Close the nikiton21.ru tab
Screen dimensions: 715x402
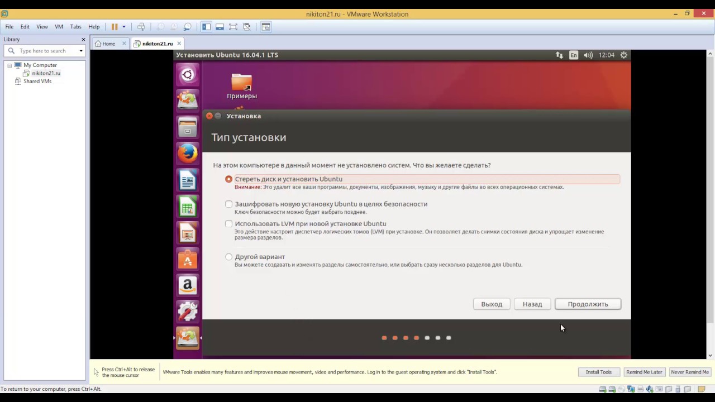pos(179,44)
